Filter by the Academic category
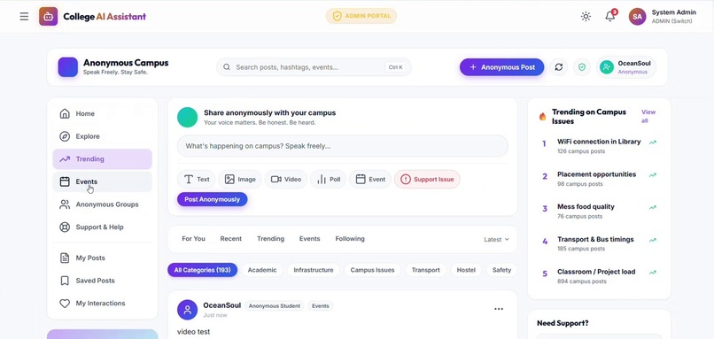Image resolution: width=714 pixels, height=339 pixels. coord(262,270)
